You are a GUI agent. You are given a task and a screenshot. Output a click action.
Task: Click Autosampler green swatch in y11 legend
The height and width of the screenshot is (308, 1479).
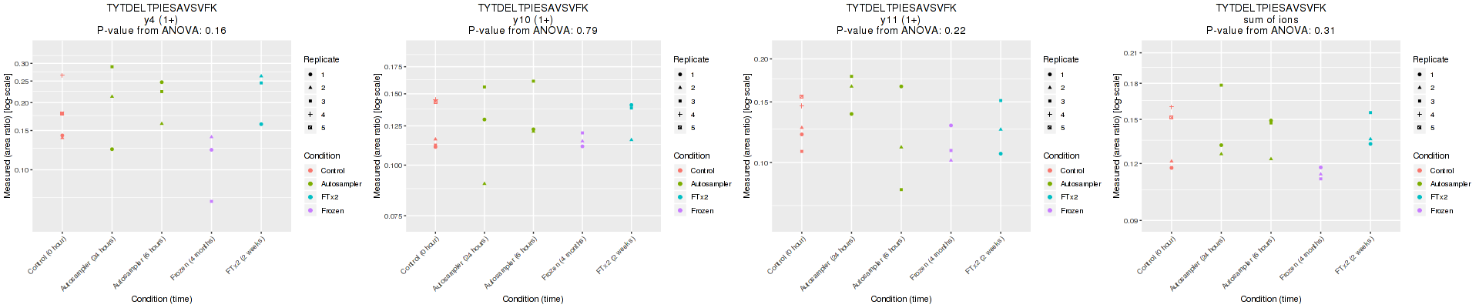tap(1049, 184)
